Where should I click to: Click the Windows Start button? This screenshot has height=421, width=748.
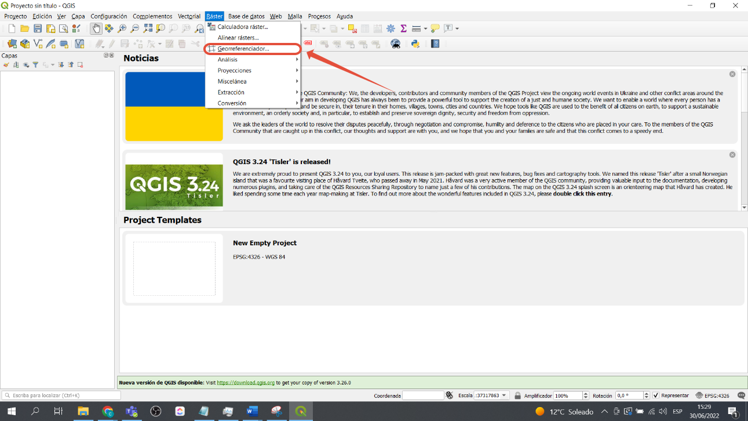tap(12, 411)
